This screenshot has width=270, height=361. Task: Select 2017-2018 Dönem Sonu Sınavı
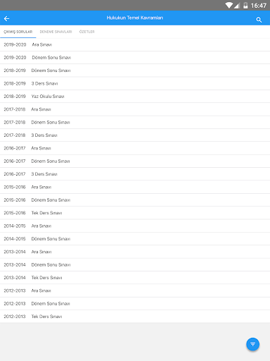coord(135,122)
